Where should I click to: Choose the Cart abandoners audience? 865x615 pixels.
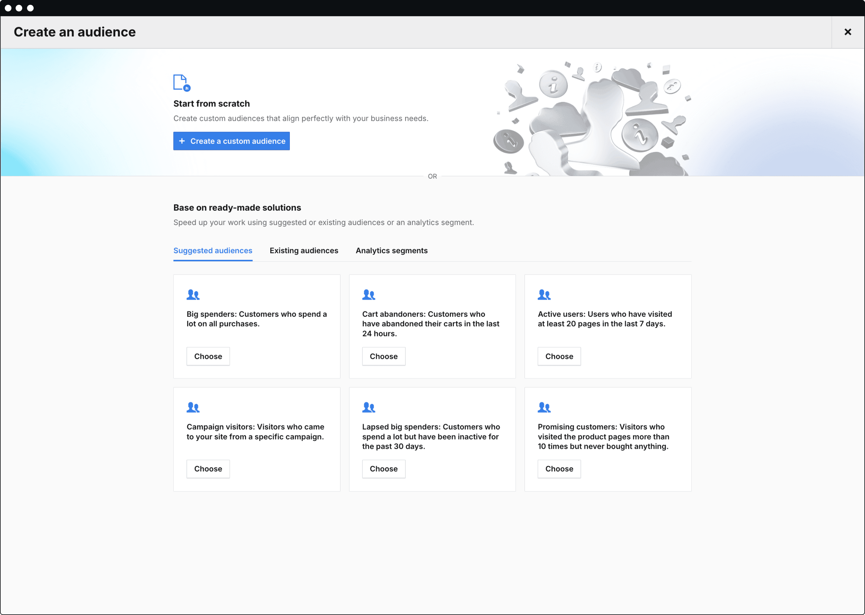tap(384, 356)
